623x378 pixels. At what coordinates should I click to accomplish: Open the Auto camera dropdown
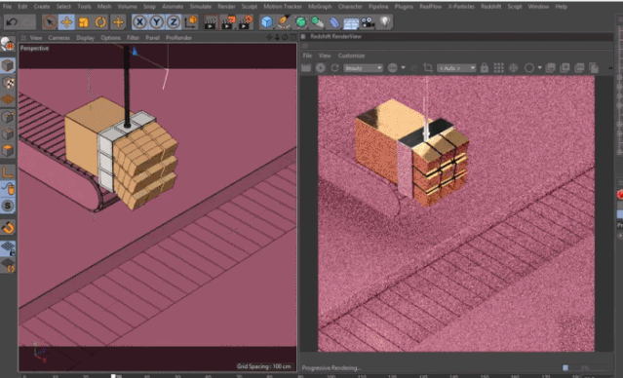tap(456, 68)
